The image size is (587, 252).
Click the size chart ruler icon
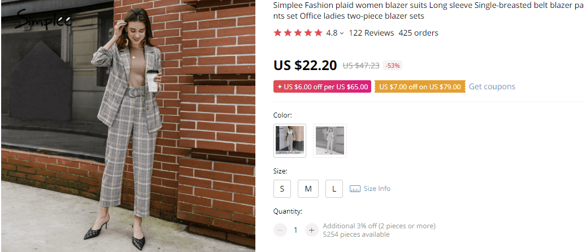click(355, 189)
